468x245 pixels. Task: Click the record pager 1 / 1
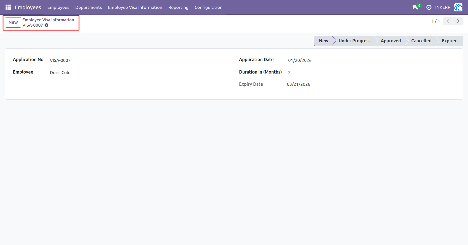point(436,21)
